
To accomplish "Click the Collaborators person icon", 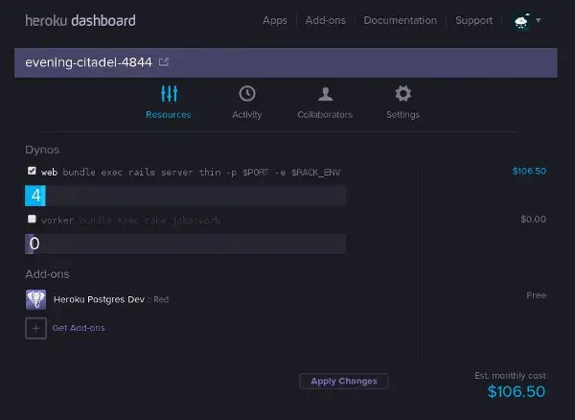I will click(x=325, y=94).
